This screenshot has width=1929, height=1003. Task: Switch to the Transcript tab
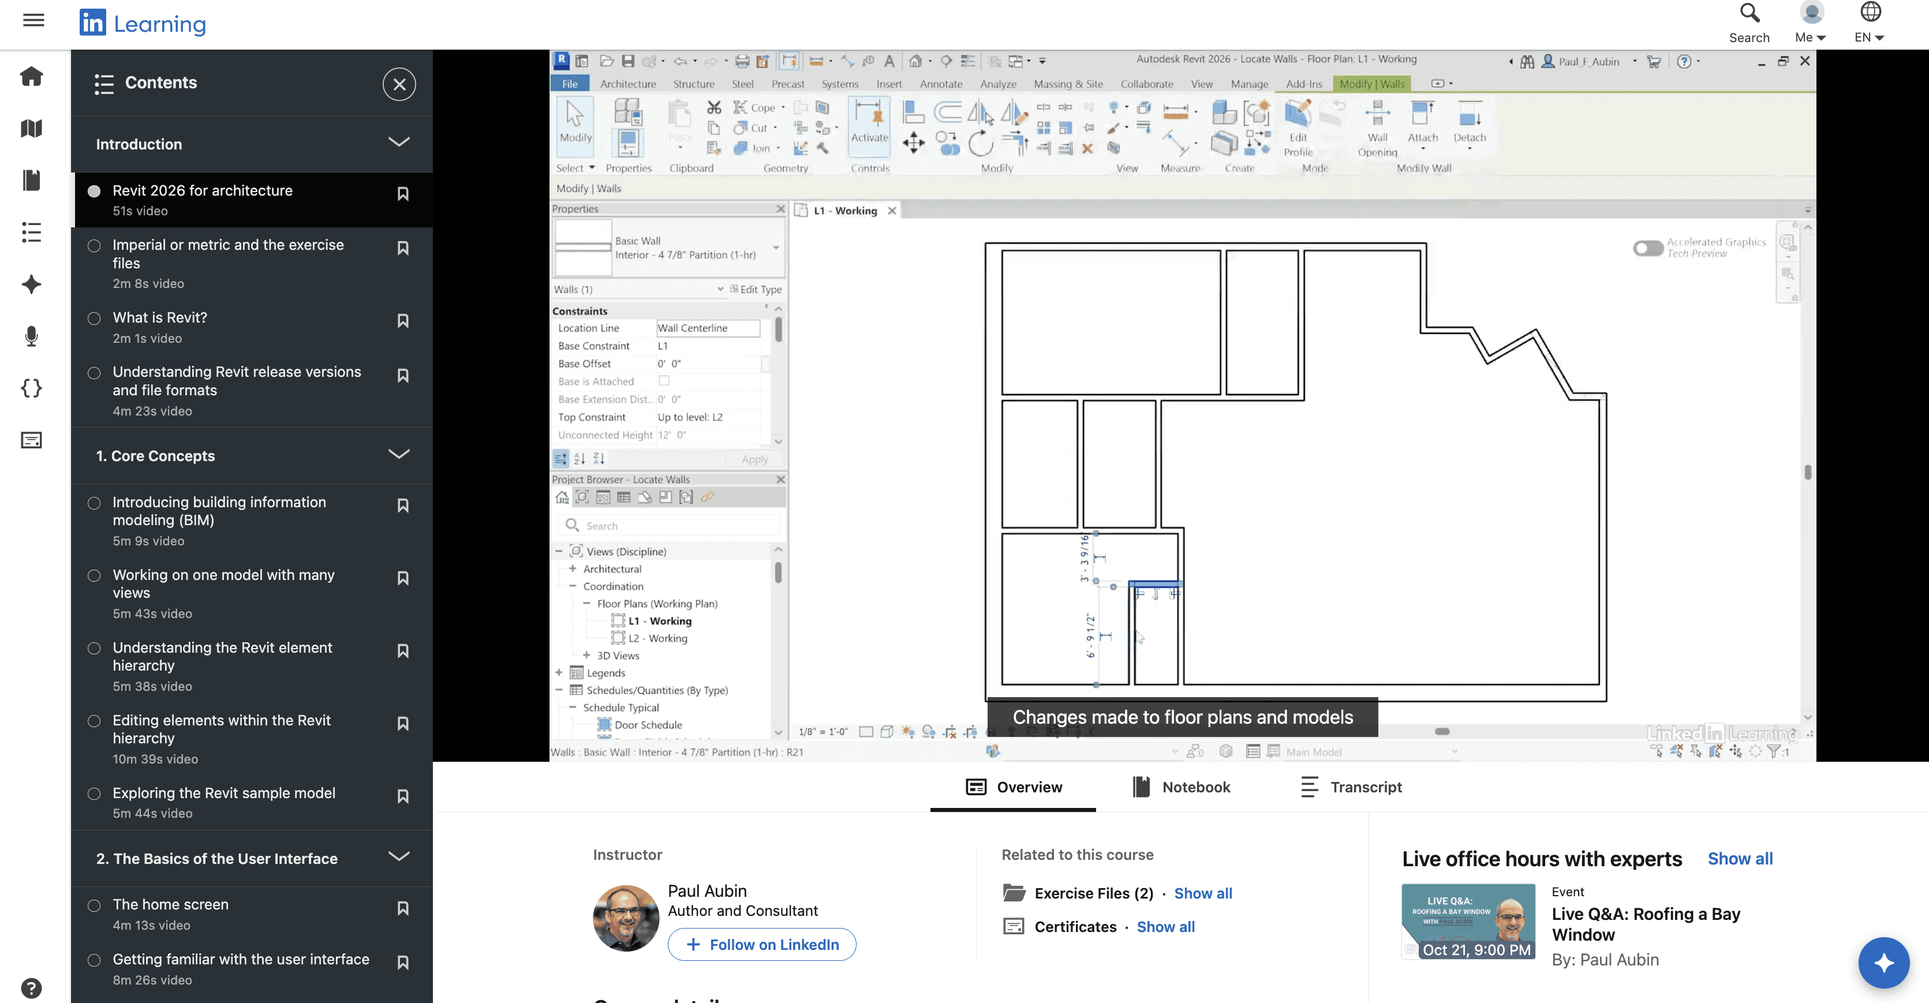tap(1351, 787)
